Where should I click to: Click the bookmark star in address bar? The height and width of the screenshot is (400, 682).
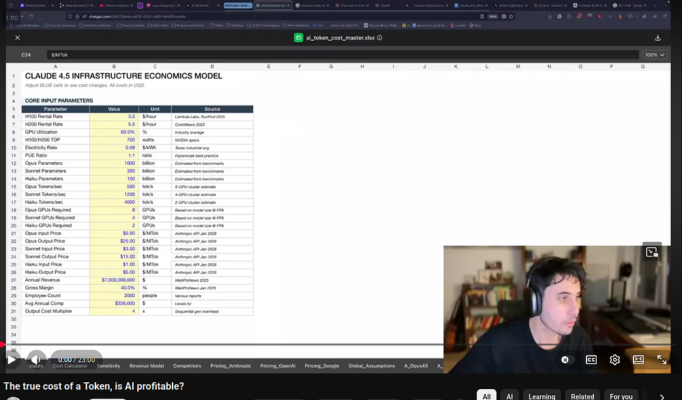click(x=511, y=16)
